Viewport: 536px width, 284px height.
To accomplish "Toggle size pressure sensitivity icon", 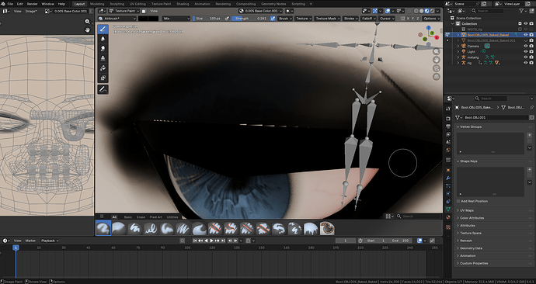I will (228, 19).
